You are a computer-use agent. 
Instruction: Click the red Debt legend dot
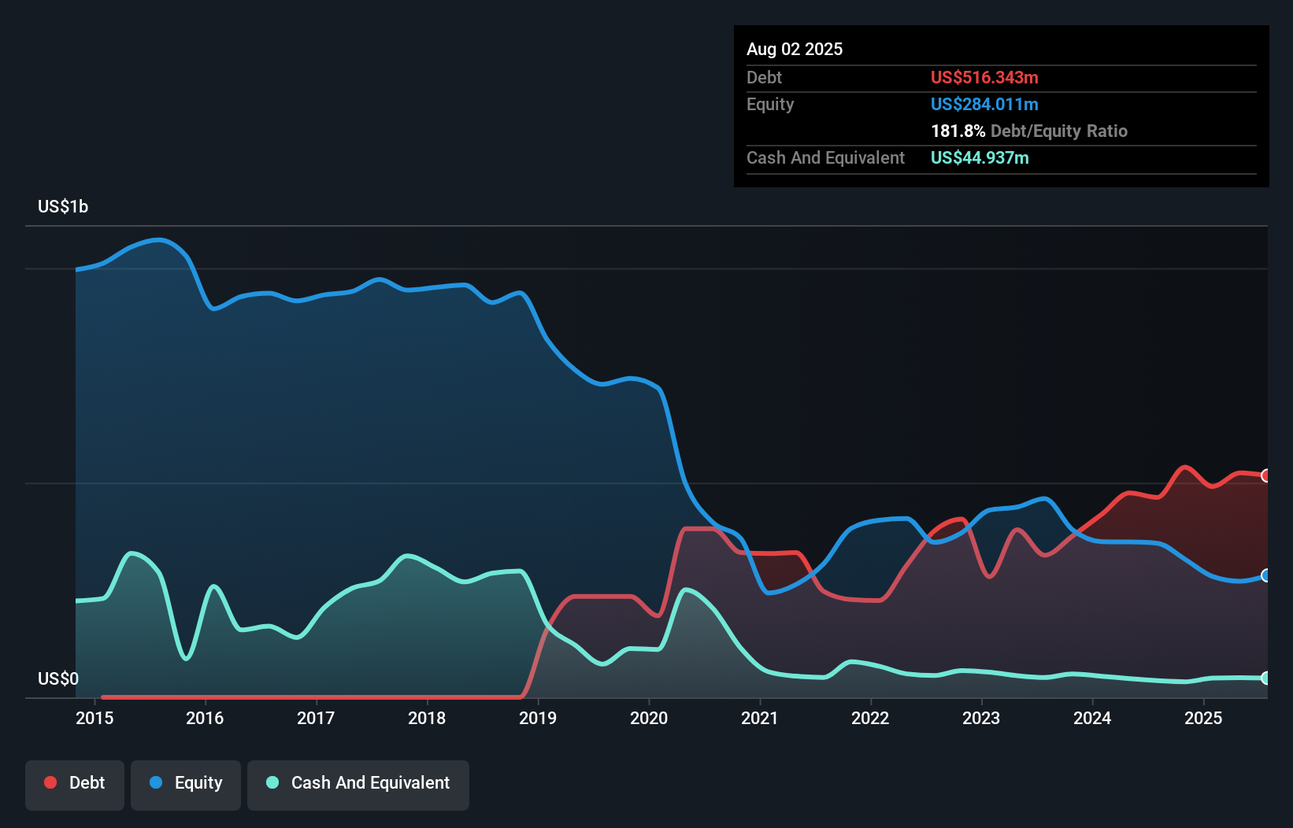[x=49, y=782]
